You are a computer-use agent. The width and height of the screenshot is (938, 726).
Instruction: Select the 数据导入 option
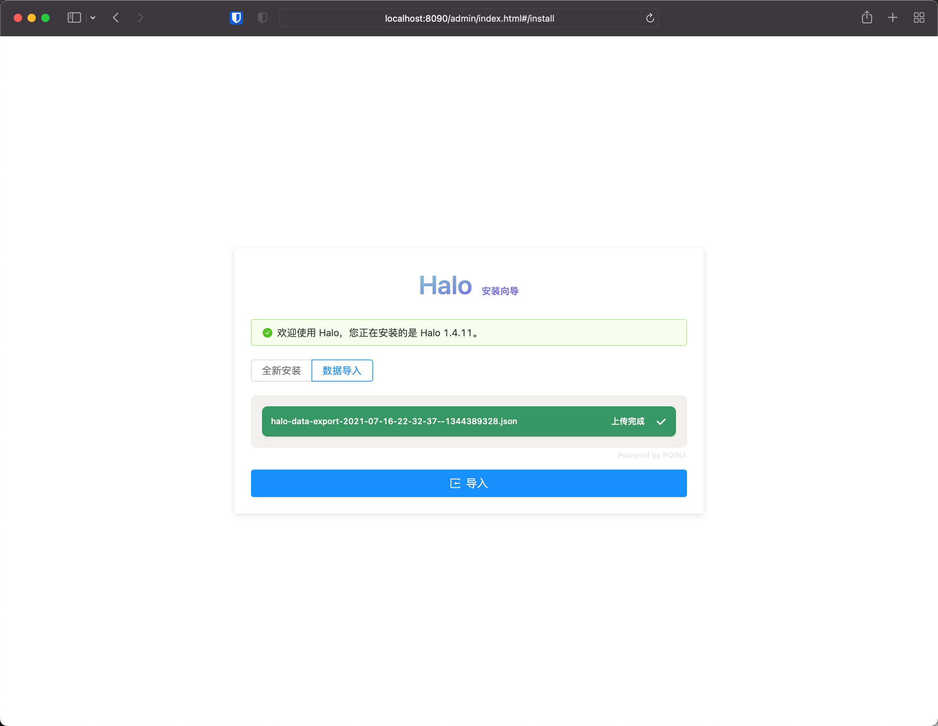point(342,371)
